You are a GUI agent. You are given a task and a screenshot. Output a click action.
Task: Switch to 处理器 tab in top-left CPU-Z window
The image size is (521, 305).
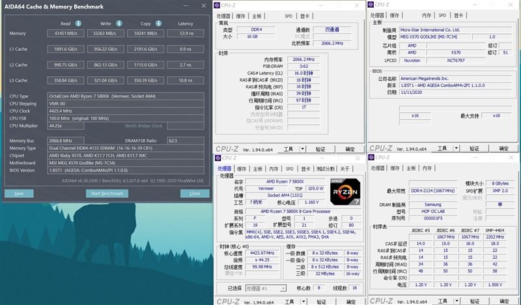click(x=223, y=16)
